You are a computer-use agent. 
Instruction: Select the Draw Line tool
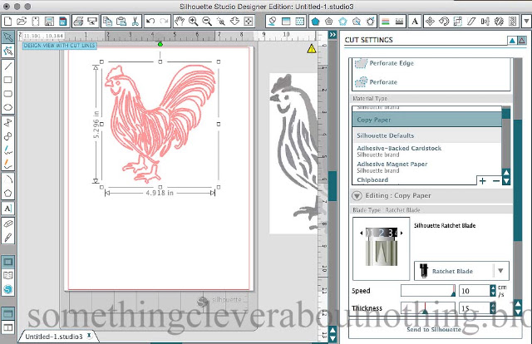[x=7, y=66]
